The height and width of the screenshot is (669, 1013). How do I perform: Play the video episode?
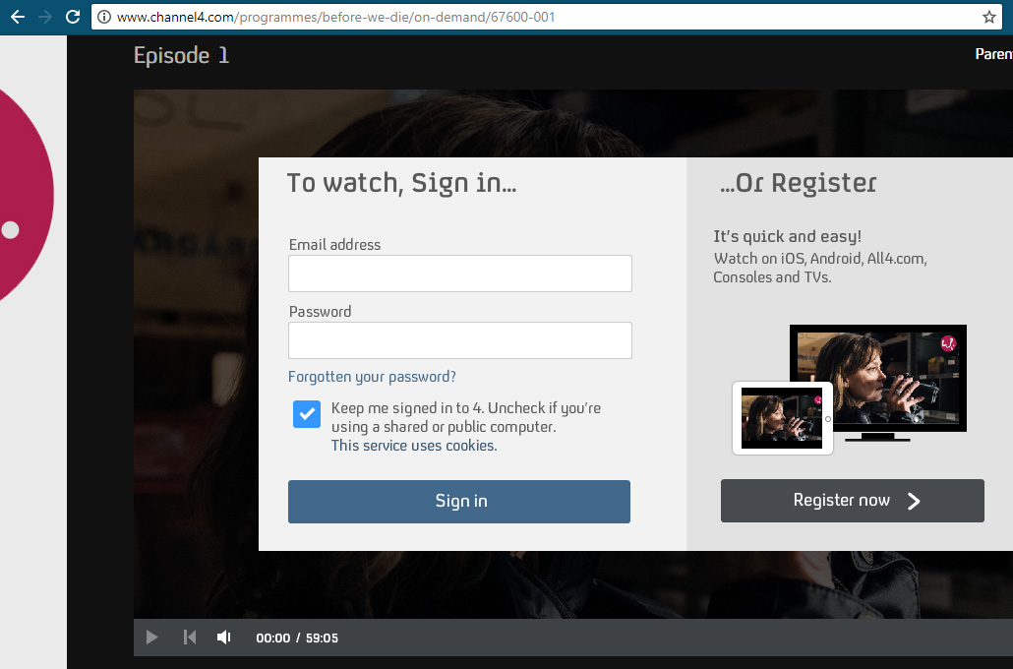pyautogui.click(x=151, y=637)
